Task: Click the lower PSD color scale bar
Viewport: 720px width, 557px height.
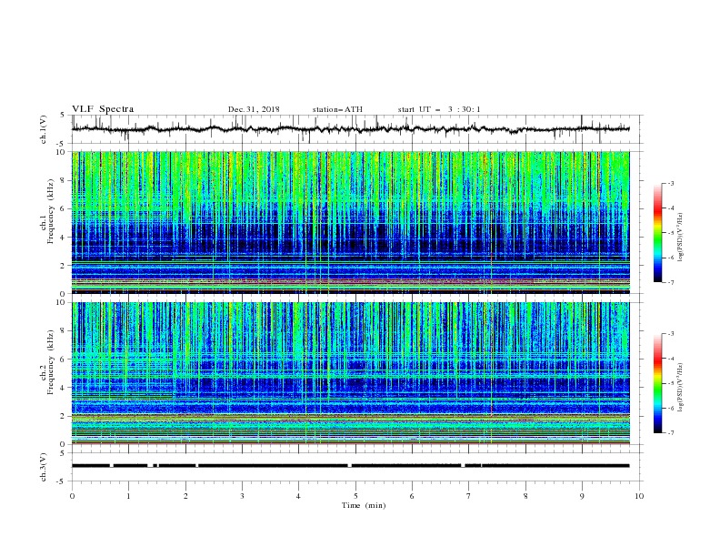Action: tap(658, 383)
